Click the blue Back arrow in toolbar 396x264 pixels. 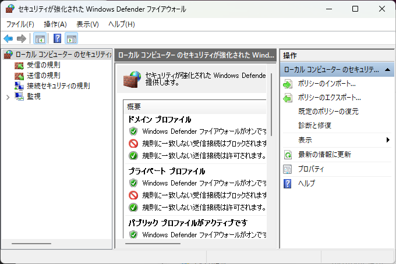click(x=8, y=38)
